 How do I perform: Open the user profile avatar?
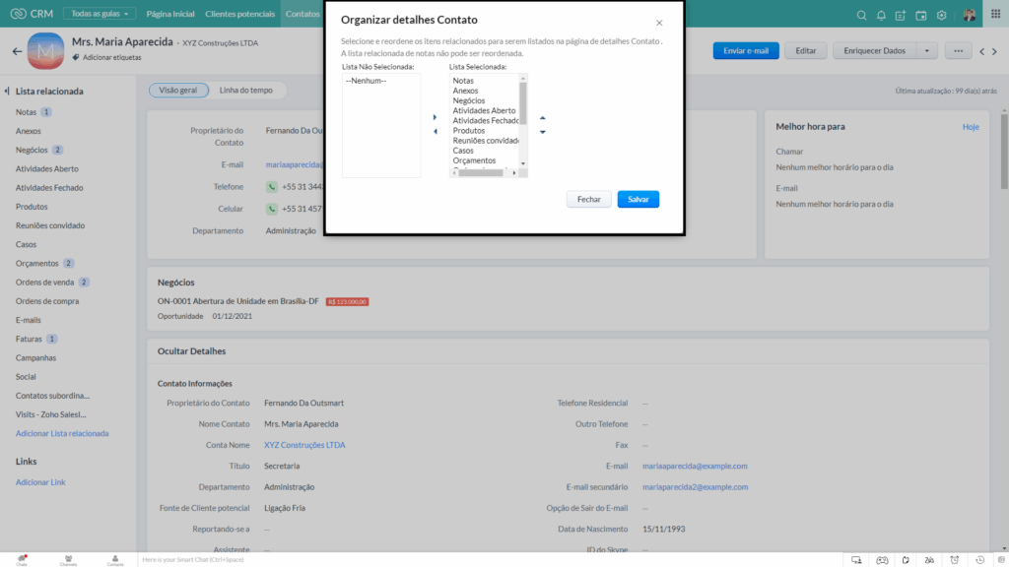(x=970, y=14)
